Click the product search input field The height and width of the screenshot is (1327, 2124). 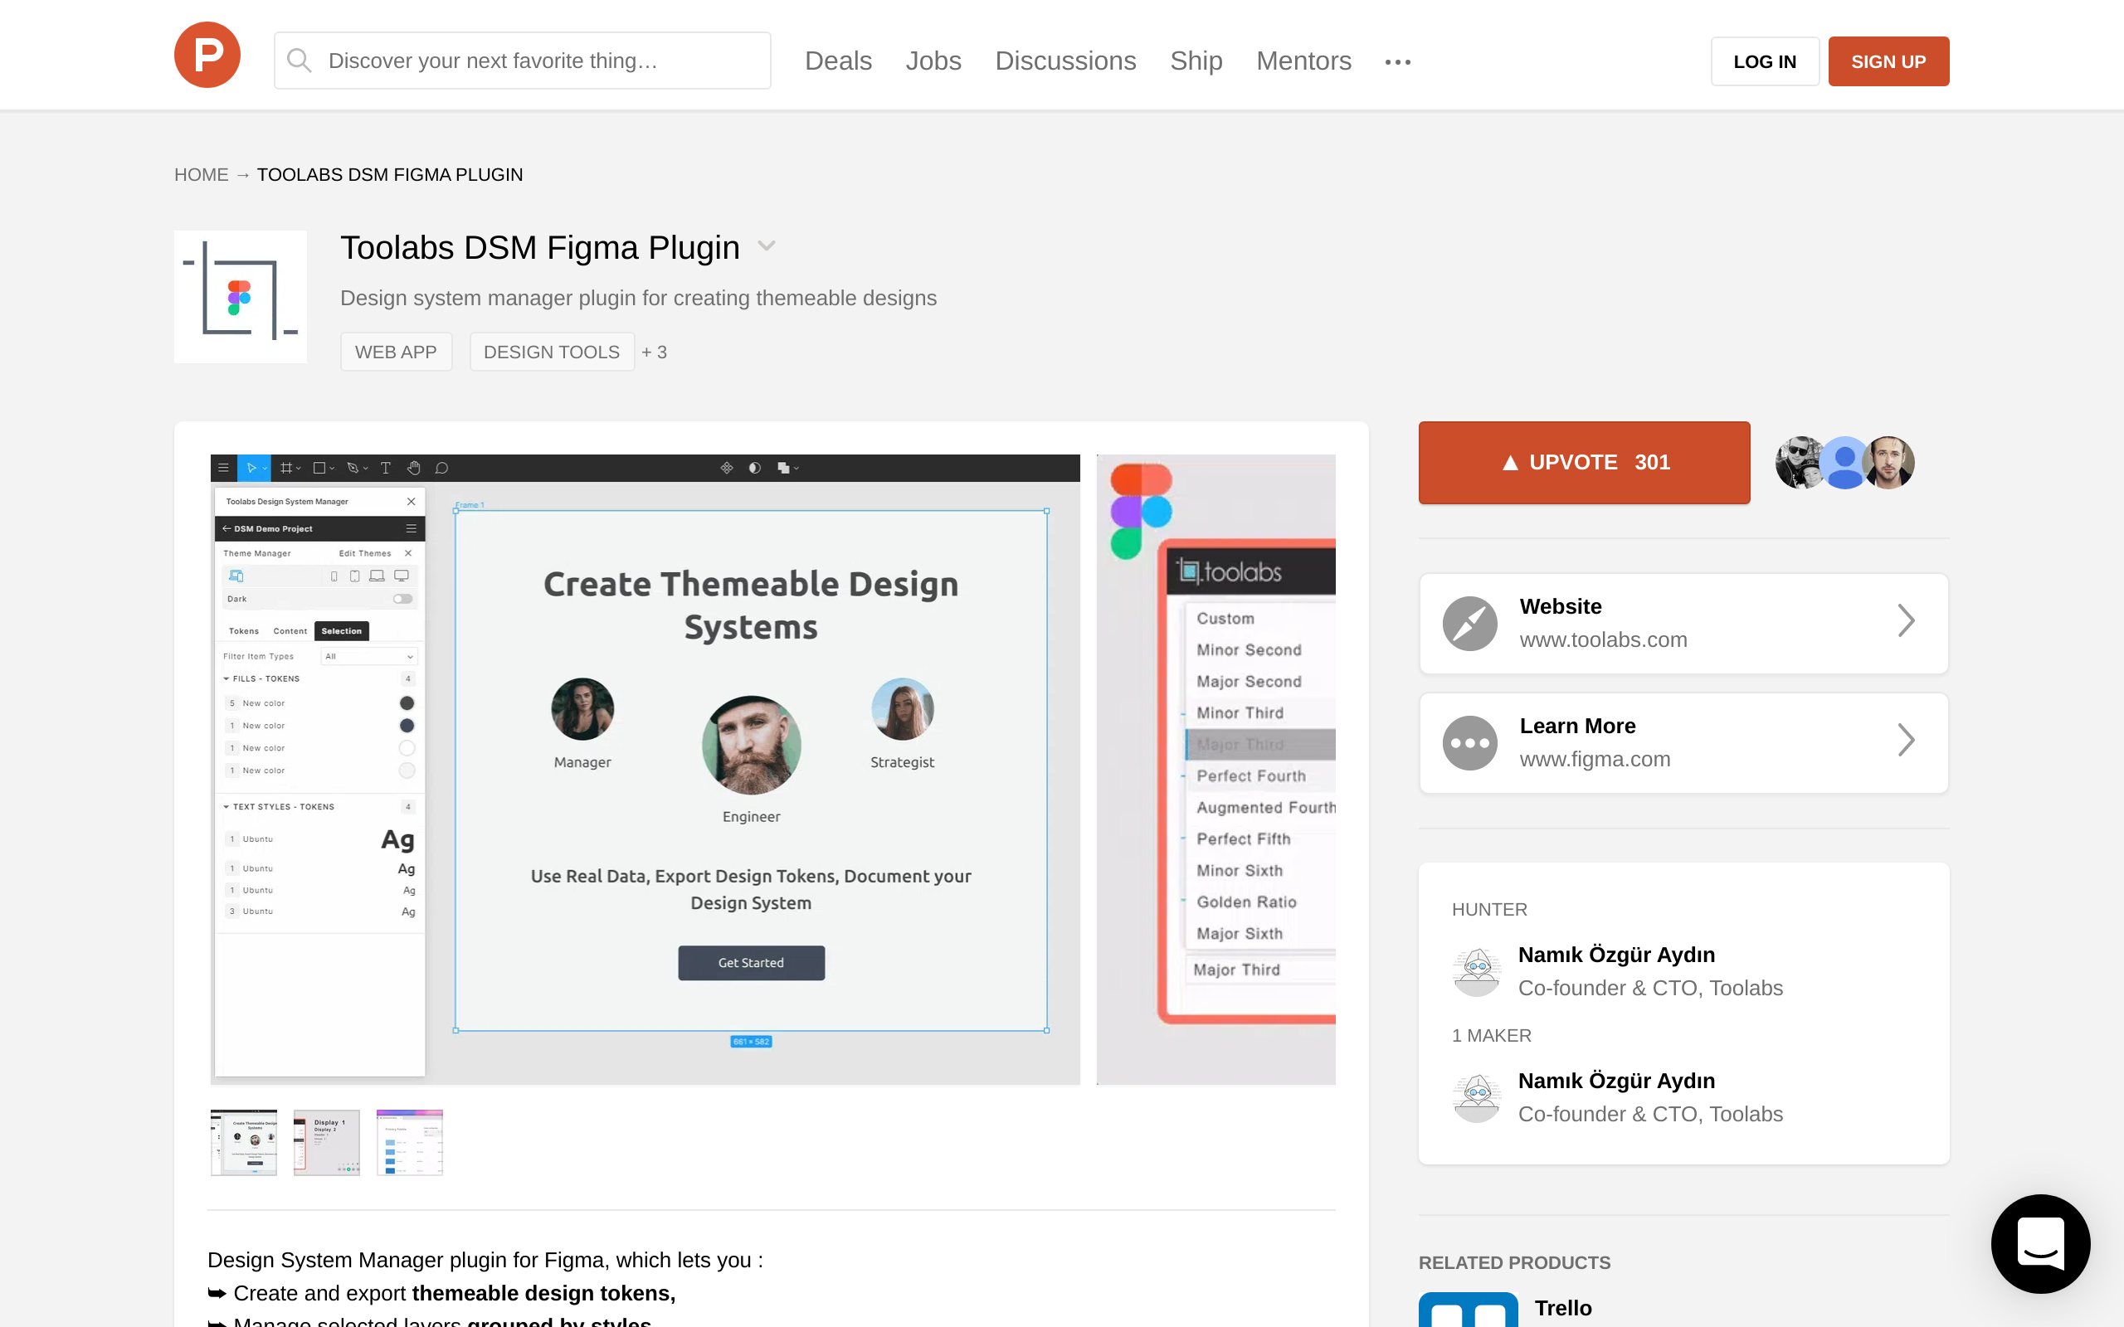pos(522,61)
